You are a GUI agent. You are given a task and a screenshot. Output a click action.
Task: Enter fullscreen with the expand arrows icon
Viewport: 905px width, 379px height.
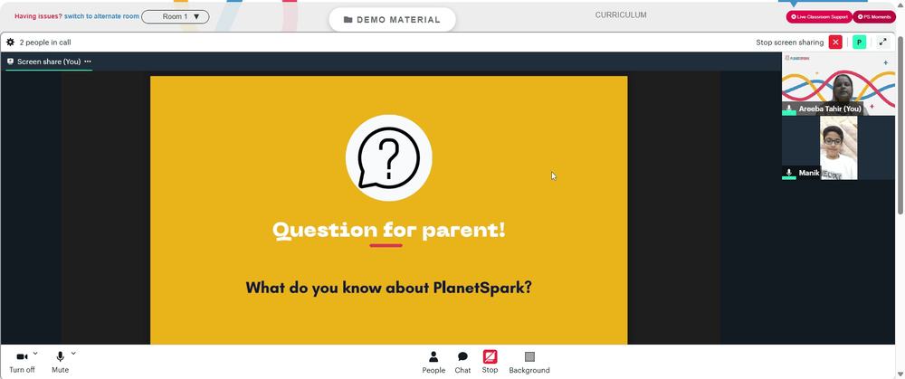pyautogui.click(x=883, y=43)
